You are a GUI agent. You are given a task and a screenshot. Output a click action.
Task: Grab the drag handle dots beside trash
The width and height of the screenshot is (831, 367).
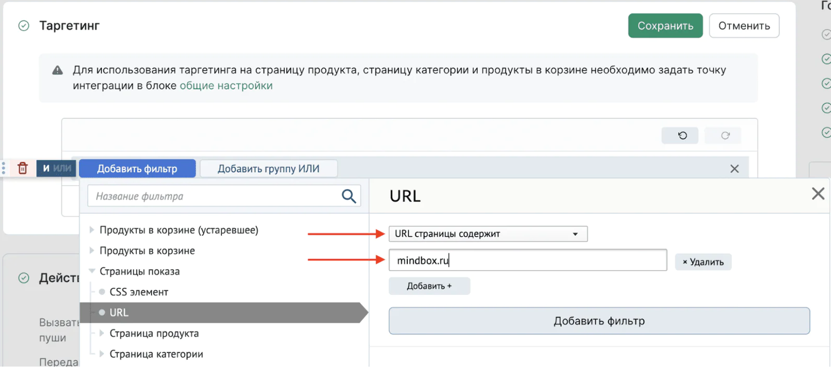(4, 168)
